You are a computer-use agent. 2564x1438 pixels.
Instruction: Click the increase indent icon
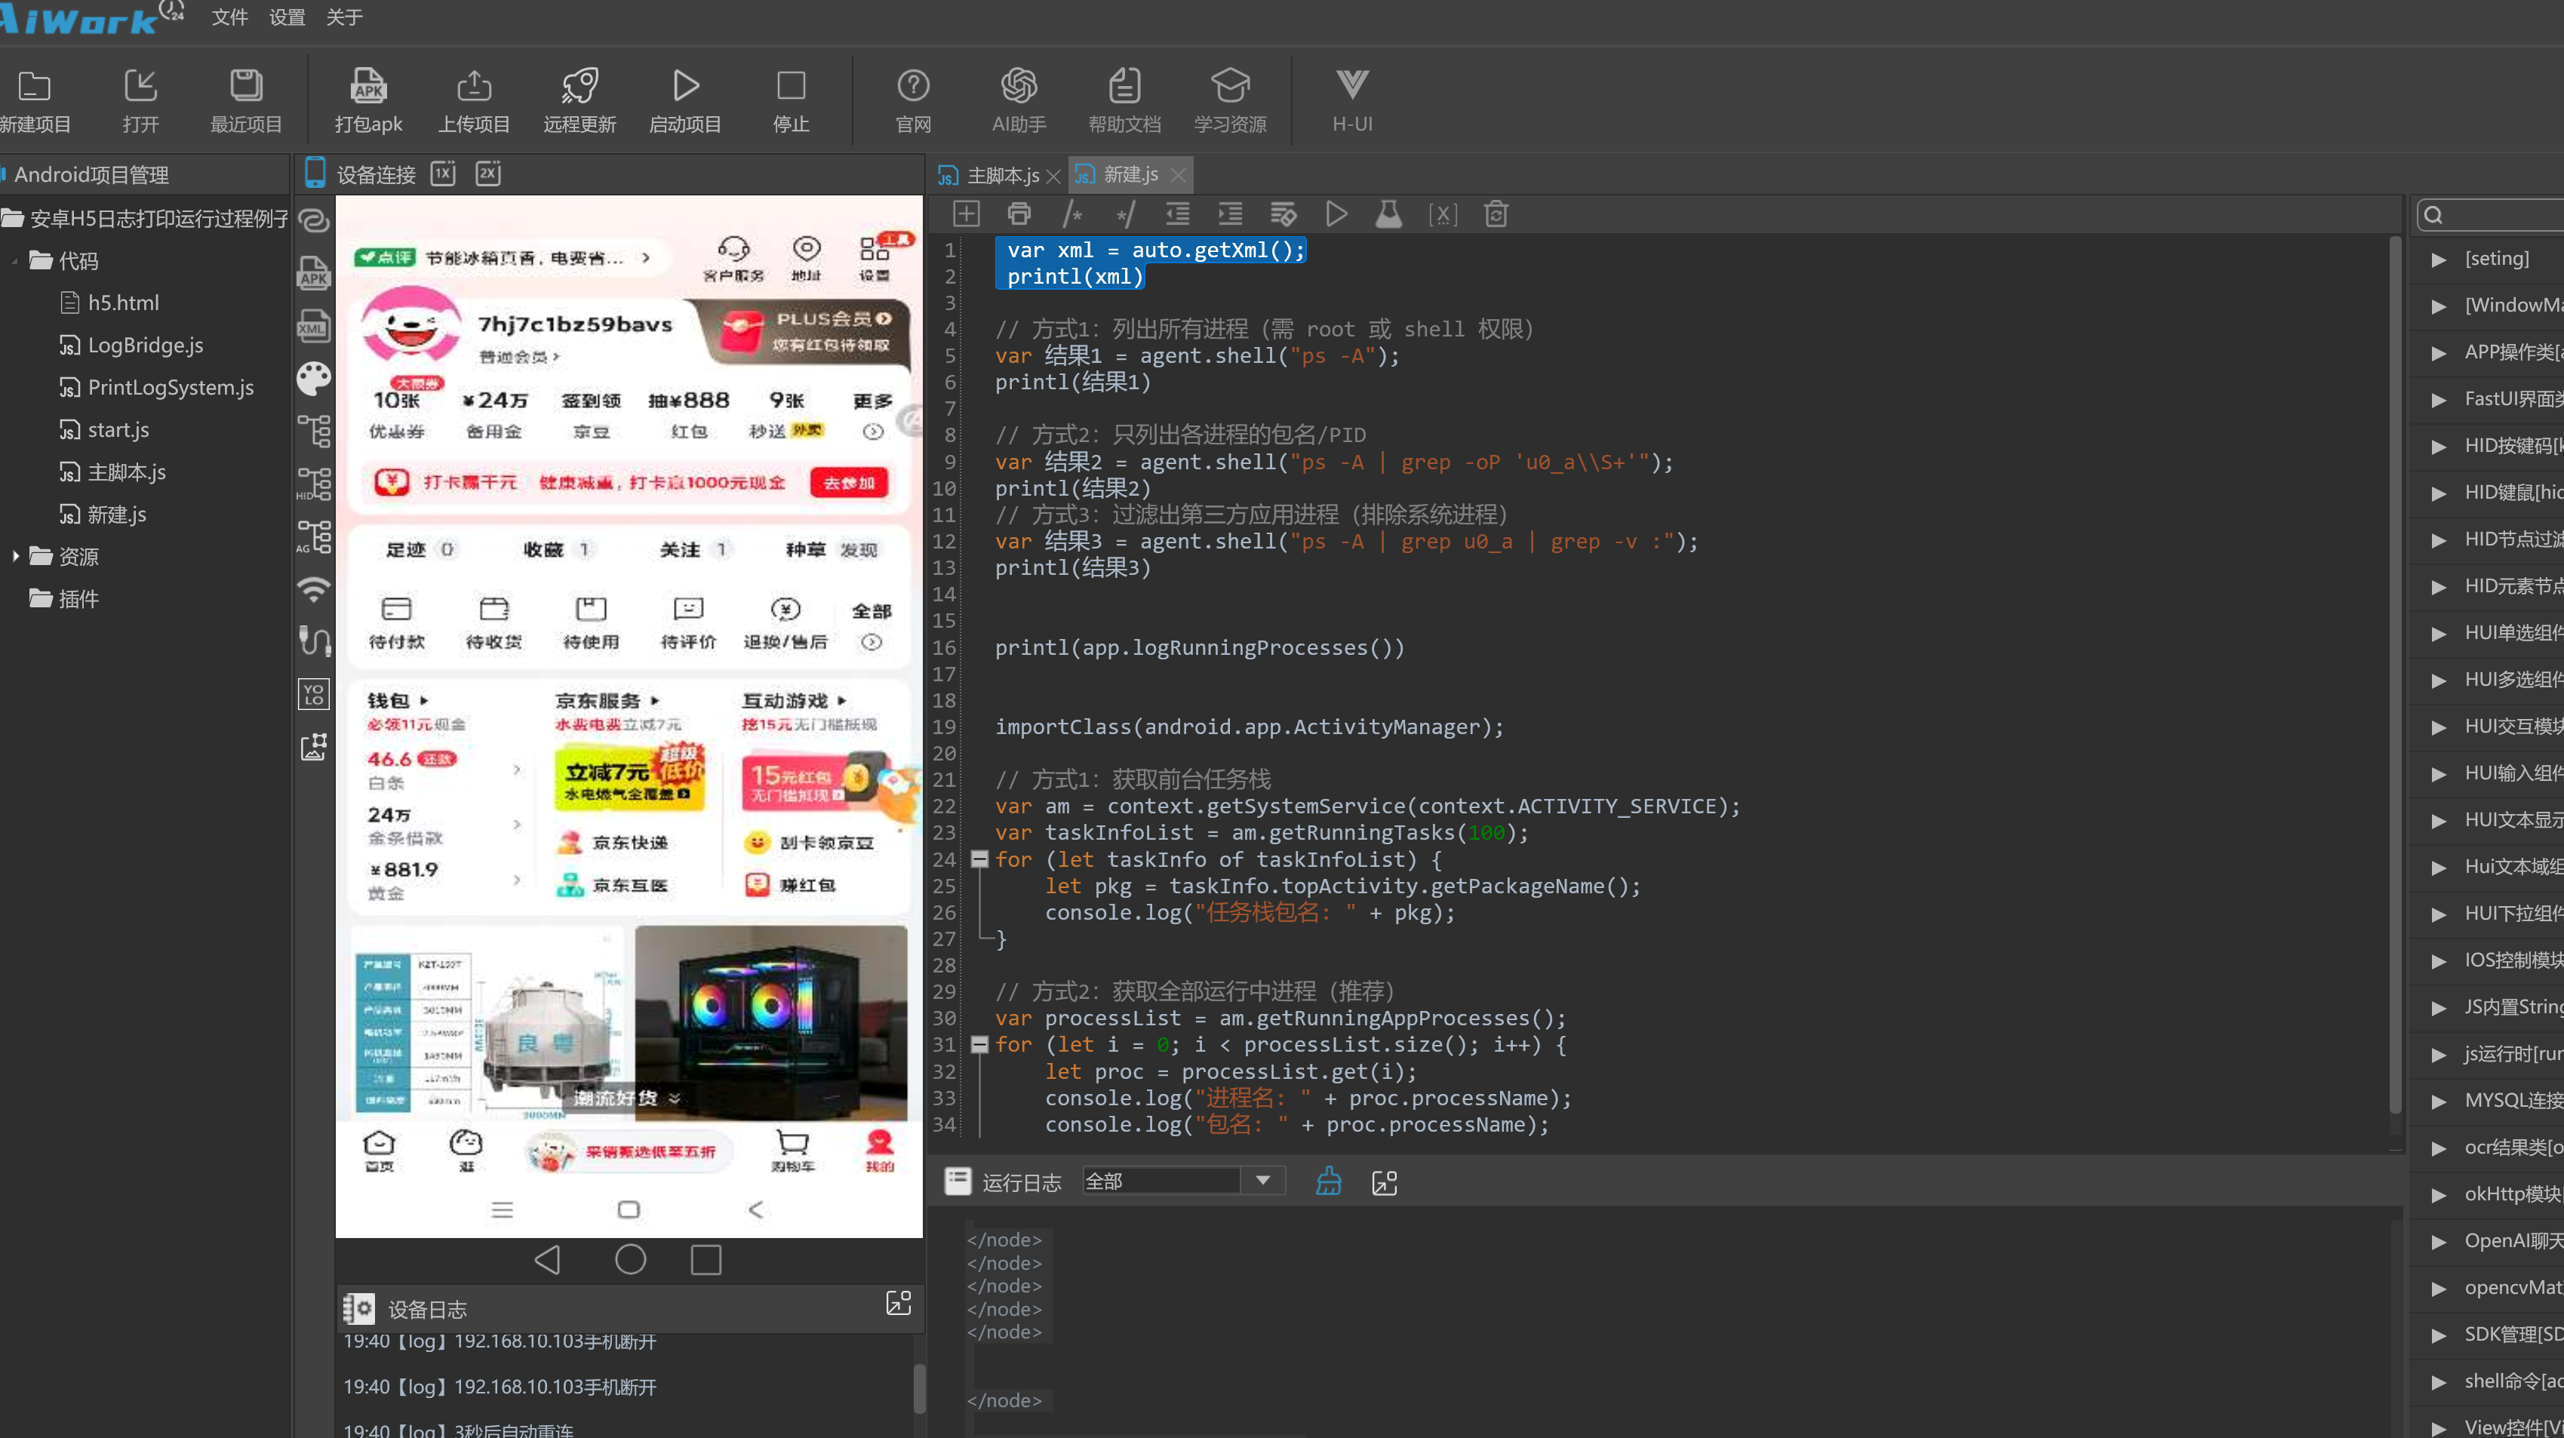[1230, 214]
